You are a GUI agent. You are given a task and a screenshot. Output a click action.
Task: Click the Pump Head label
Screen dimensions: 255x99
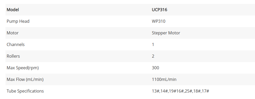(18, 21)
